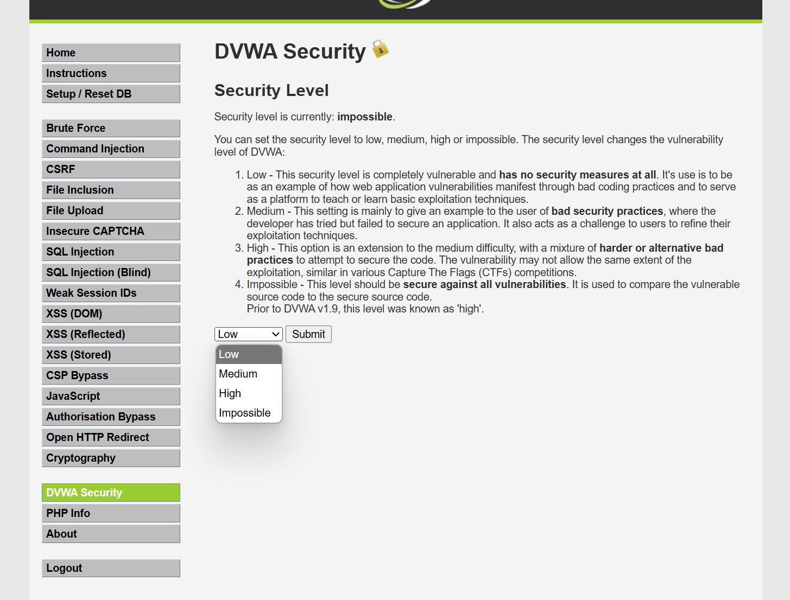Open the File Upload module

[x=111, y=210]
